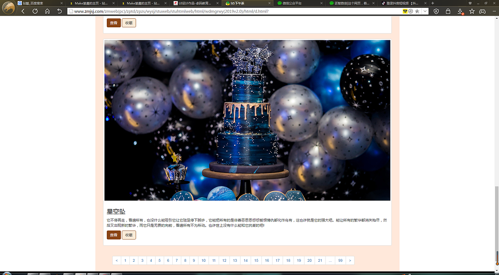Go to pagination page 19
Screen dimensions: 499x275
click(299, 261)
